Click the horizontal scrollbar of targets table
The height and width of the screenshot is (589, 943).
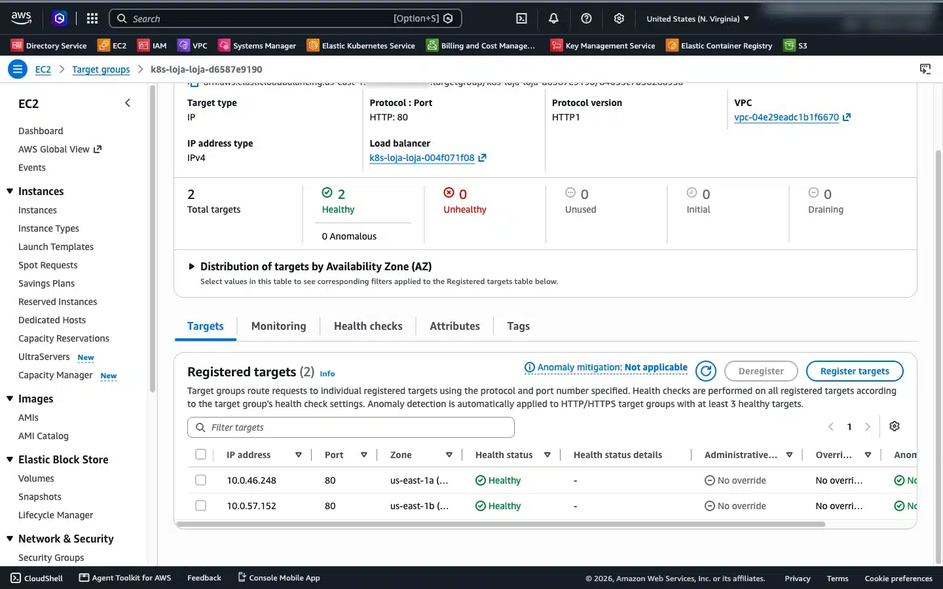[501, 524]
